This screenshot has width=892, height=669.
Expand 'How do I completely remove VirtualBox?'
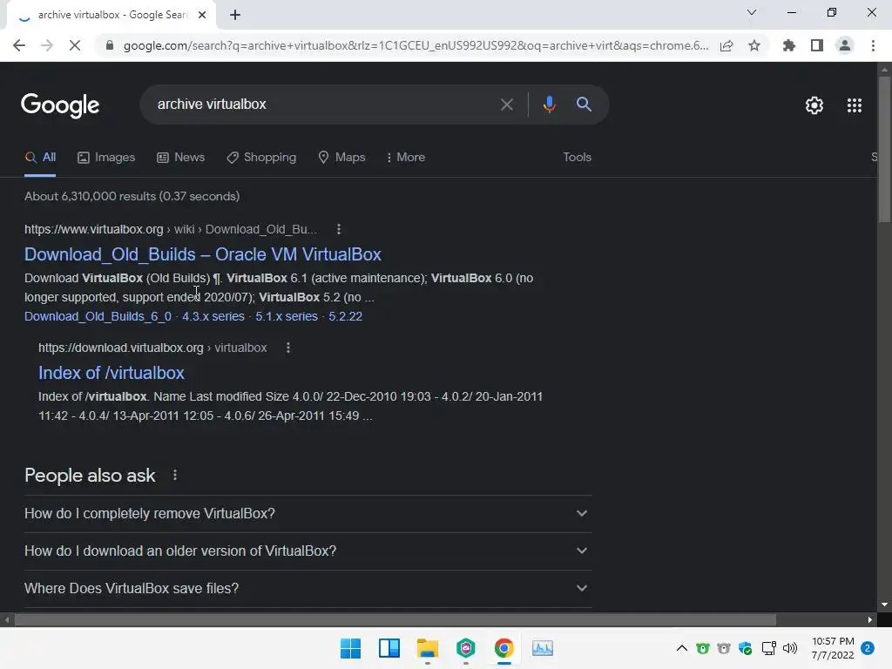tap(307, 514)
